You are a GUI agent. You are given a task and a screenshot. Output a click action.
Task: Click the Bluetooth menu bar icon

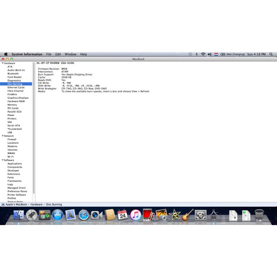pos(196,54)
